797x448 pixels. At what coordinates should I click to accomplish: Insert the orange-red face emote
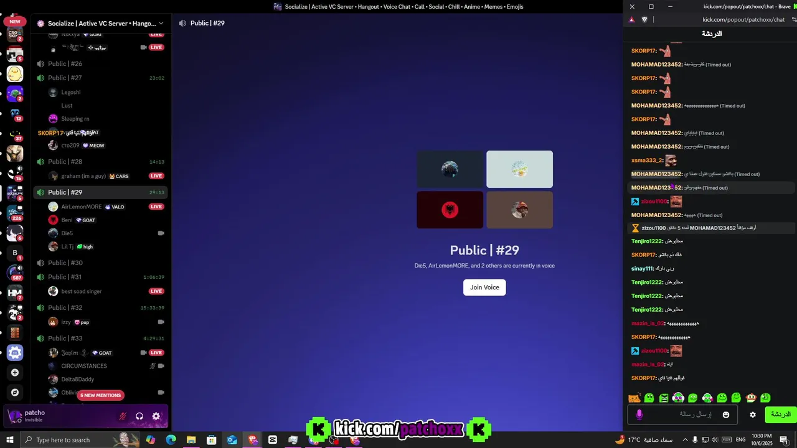point(751,398)
